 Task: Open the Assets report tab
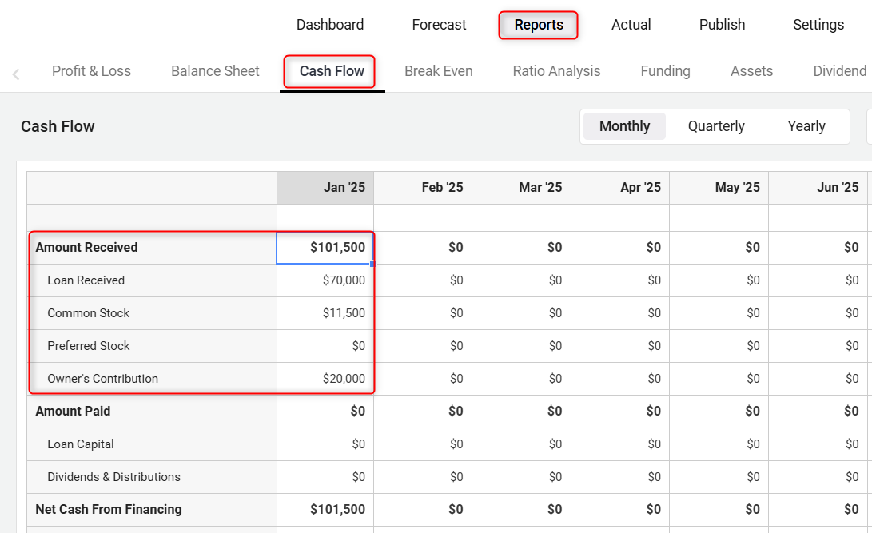[751, 71]
